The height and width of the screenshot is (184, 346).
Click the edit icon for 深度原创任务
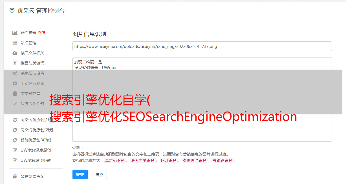tap(15, 104)
